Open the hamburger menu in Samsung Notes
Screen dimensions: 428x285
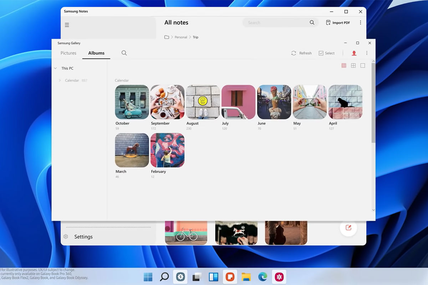(67, 25)
